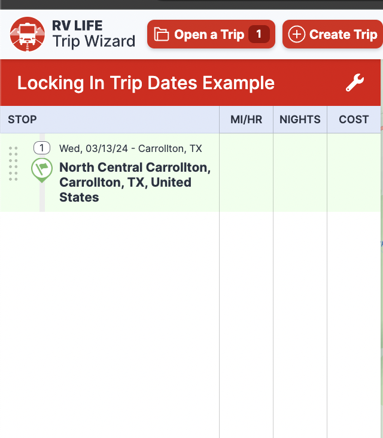Image resolution: width=383 pixels, height=438 pixels.
Task: Click the Wed, 03/13/24 date text
Action: tap(93, 148)
